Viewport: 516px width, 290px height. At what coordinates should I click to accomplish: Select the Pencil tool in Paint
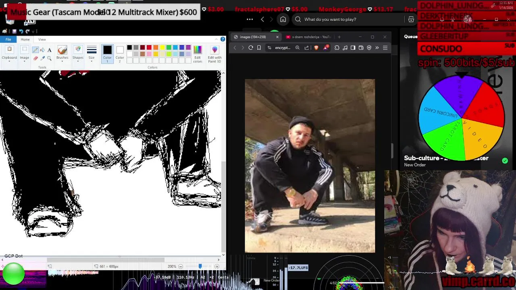(x=35, y=50)
